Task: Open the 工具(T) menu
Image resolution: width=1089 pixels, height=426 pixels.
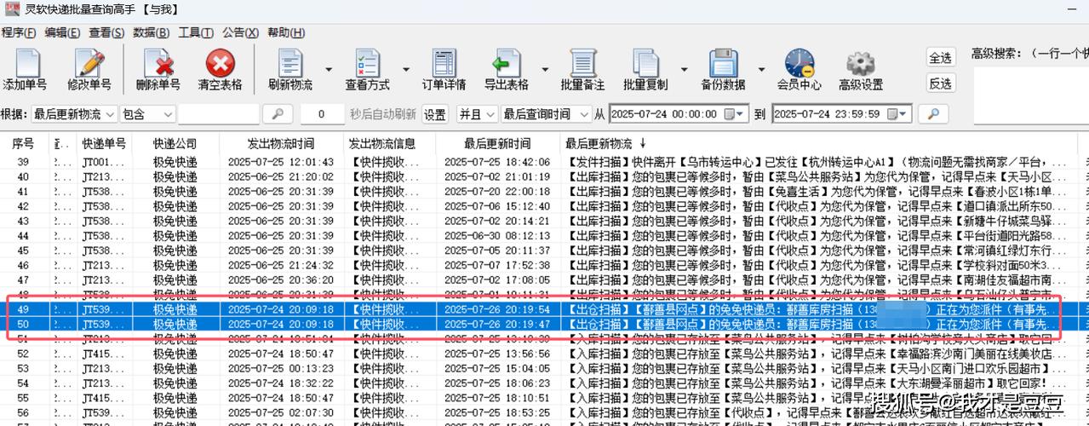Action: click(196, 32)
